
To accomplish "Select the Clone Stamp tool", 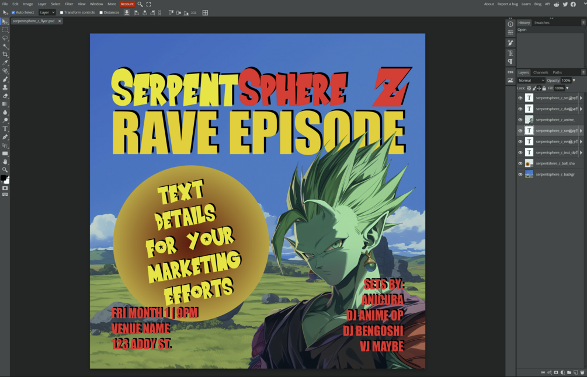I will [5, 87].
